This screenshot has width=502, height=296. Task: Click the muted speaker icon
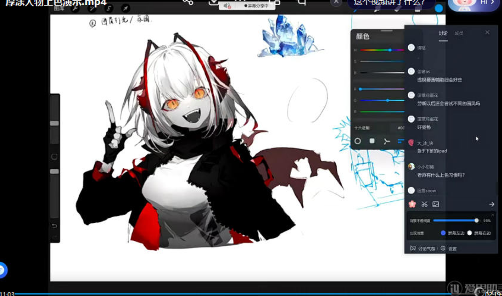pyautogui.click(x=227, y=6)
